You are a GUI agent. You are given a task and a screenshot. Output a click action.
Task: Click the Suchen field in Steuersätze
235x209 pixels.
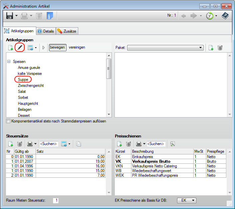point(49,144)
